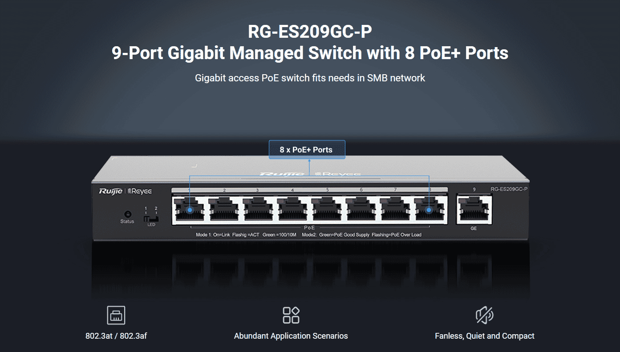Image resolution: width=620 pixels, height=352 pixels.
Task: Click the Ruijie Reyee logo on switch front
Action: pyautogui.click(x=125, y=191)
